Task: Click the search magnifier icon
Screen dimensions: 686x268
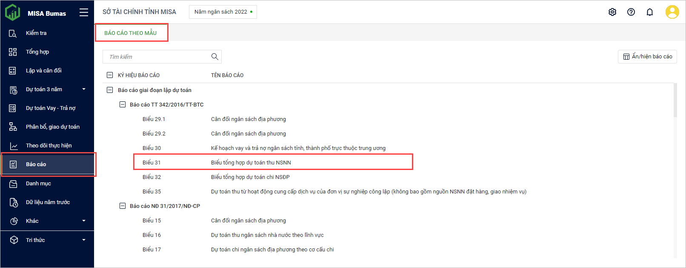Action: (215, 57)
